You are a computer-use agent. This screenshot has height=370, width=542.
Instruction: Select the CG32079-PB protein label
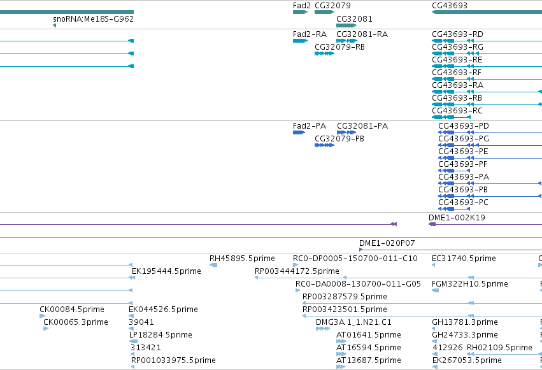click(339, 139)
